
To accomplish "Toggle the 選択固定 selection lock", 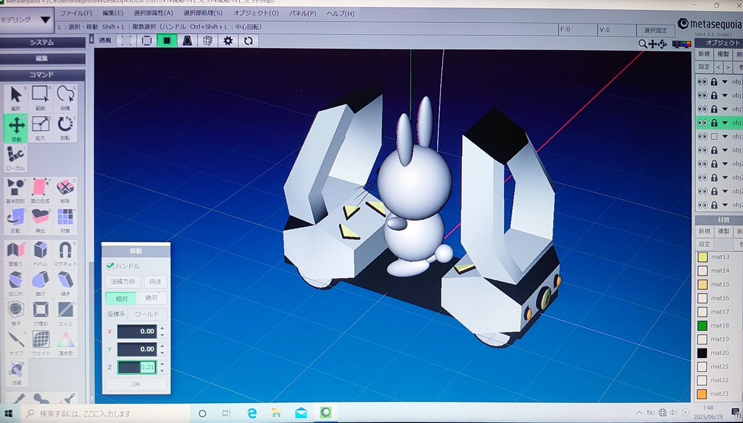I will coord(656,30).
